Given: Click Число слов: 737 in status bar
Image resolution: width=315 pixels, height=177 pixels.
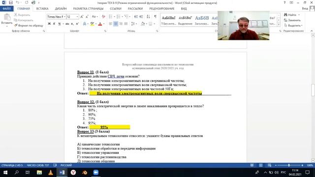Looking at the screenshot, I should 38,165.
